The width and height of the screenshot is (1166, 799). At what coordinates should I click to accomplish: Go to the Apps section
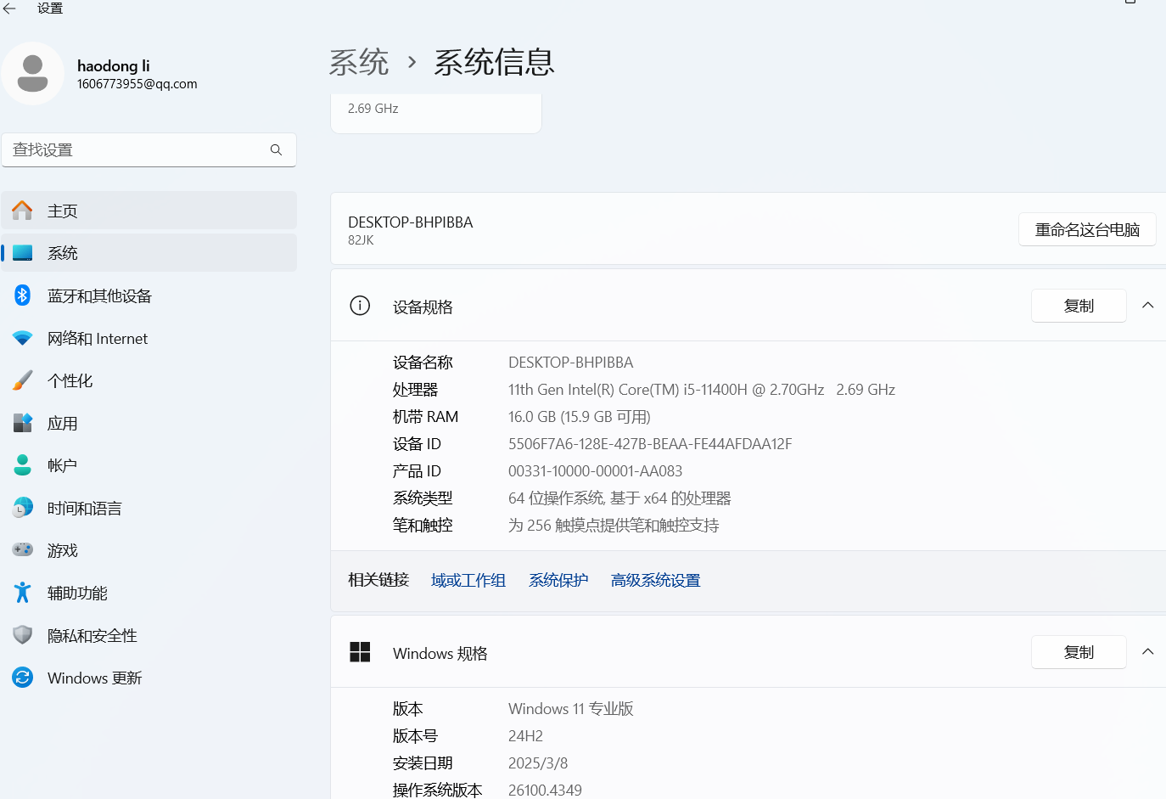click(63, 423)
